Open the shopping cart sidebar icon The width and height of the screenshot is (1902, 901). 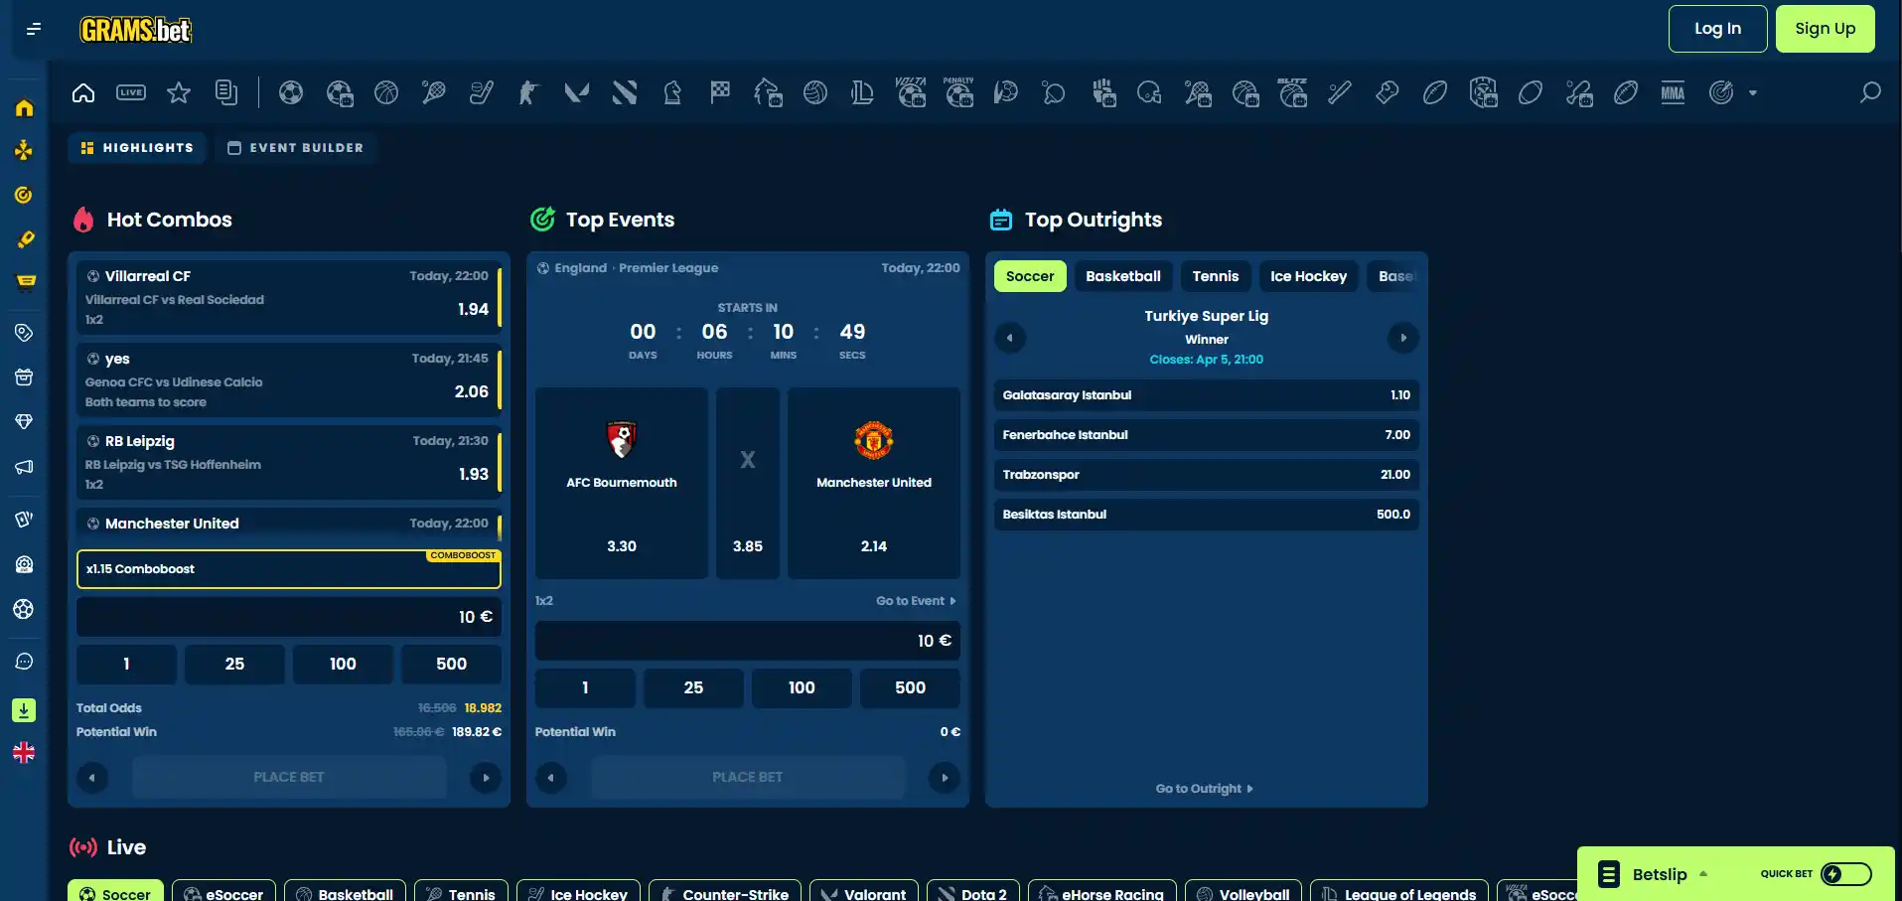point(26,282)
